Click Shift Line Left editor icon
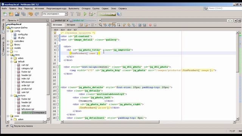Viewport: 242px width, 136px height. pyautogui.click(x=140, y=25)
